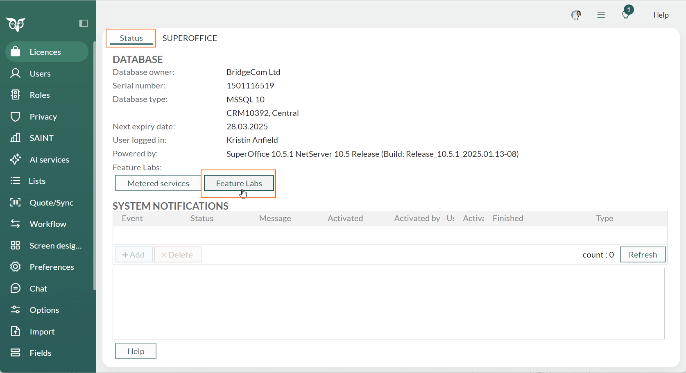Click the Preferences gear icon

16,267
